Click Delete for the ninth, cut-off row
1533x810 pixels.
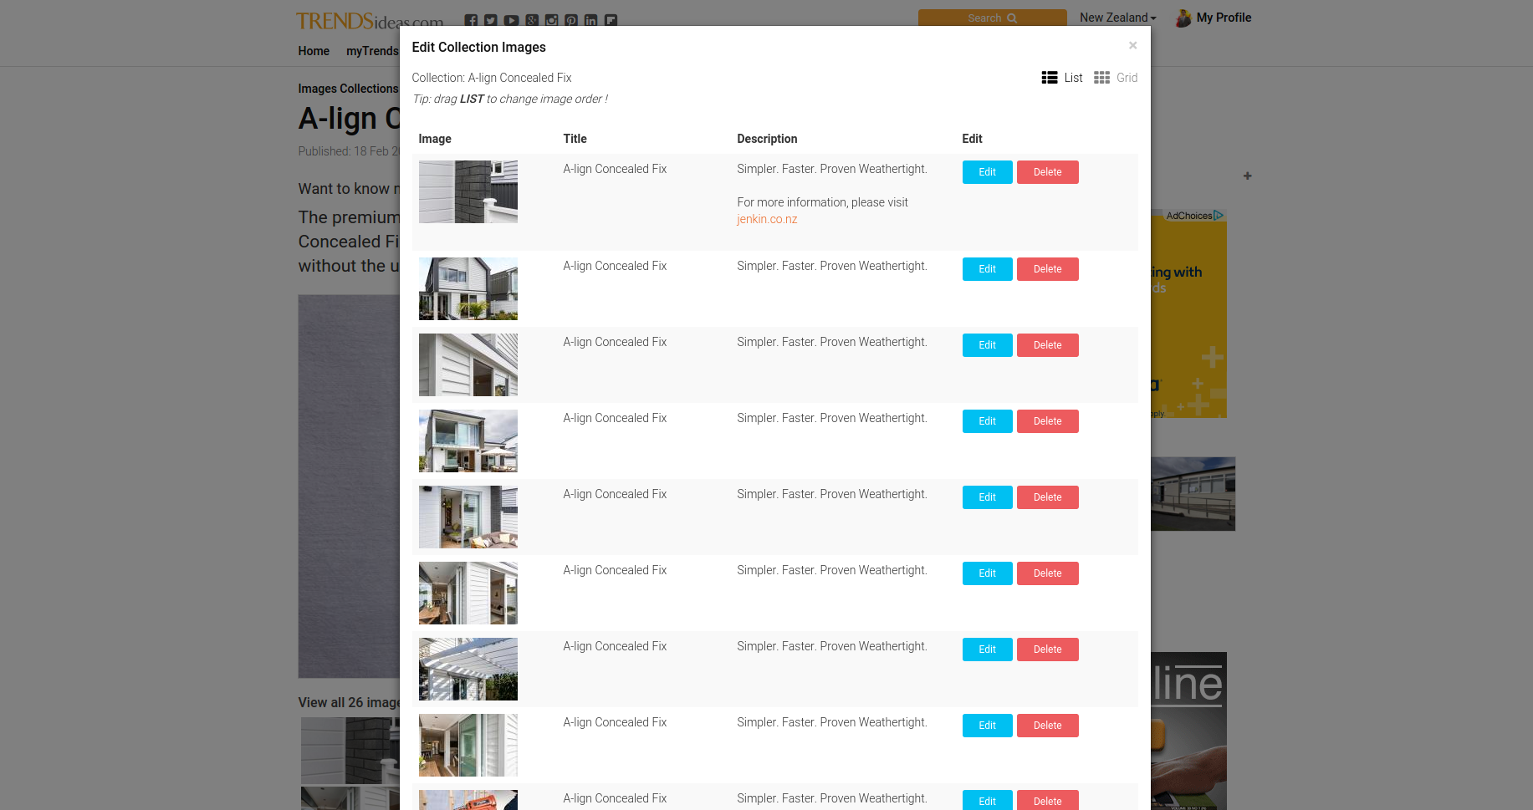pos(1048,800)
